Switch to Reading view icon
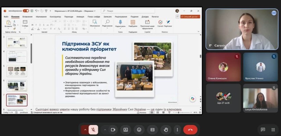 pyautogui.click(x=163, y=112)
